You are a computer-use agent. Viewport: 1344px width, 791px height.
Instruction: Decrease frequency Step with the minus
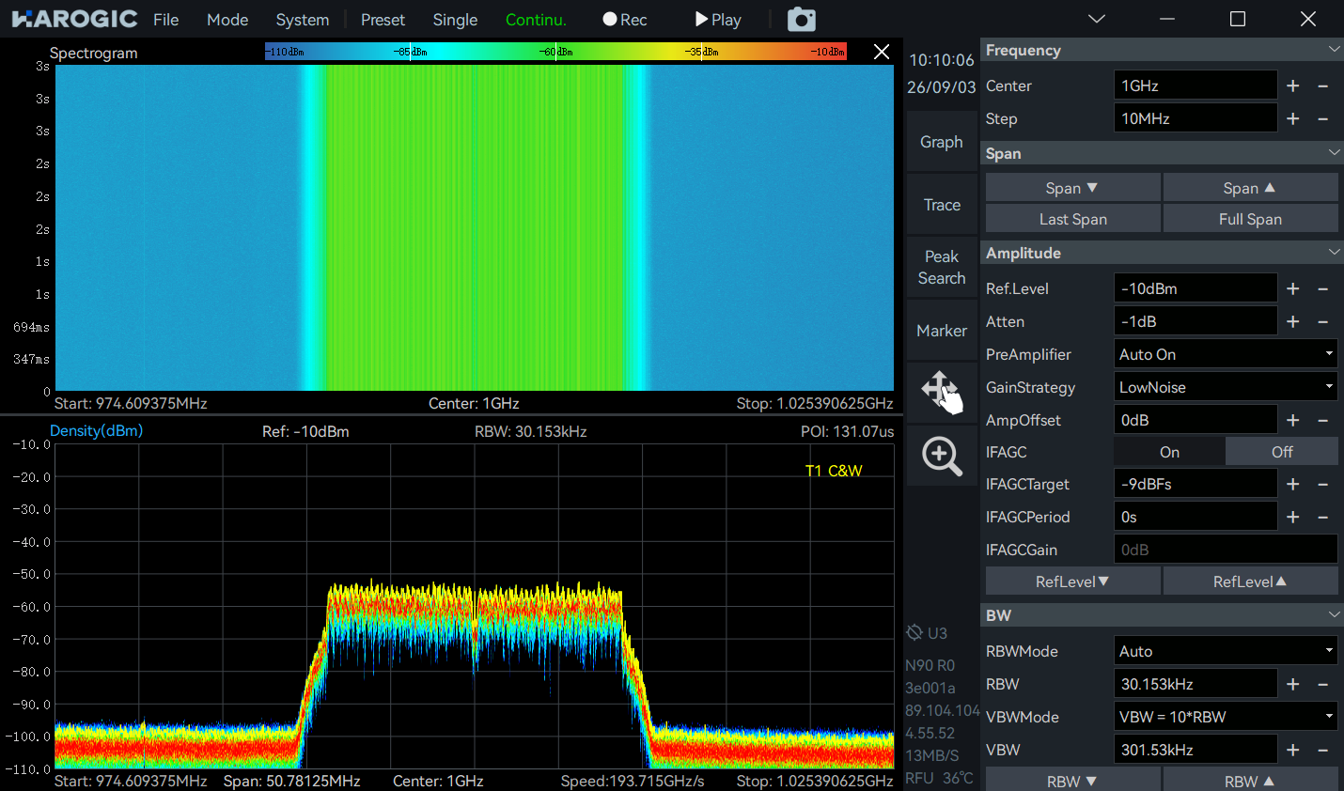tap(1323, 118)
